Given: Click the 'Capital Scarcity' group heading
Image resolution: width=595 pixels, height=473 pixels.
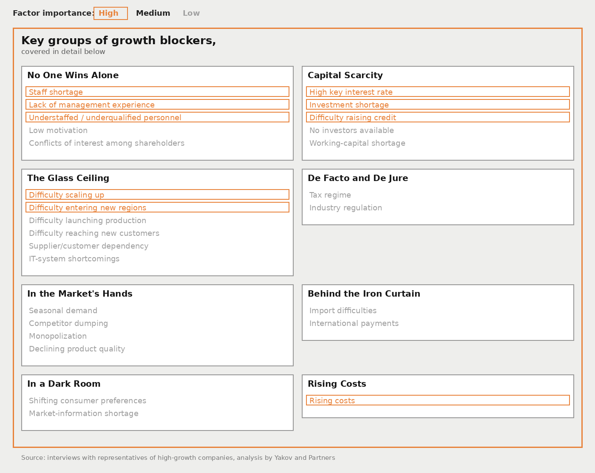Looking at the screenshot, I should pos(345,75).
